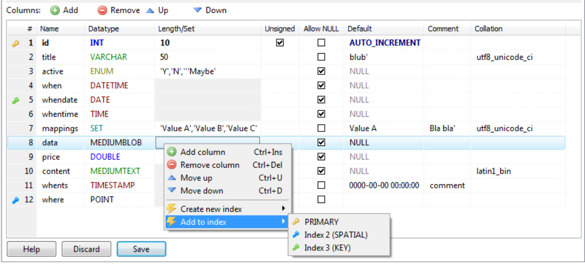This screenshot has width=585, height=265.
Task: Click the Length/Set input field of data row
Action: tap(207, 143)
